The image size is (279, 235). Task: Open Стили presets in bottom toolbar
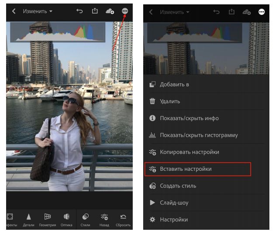pyautogui.click(x=86, y=220)
